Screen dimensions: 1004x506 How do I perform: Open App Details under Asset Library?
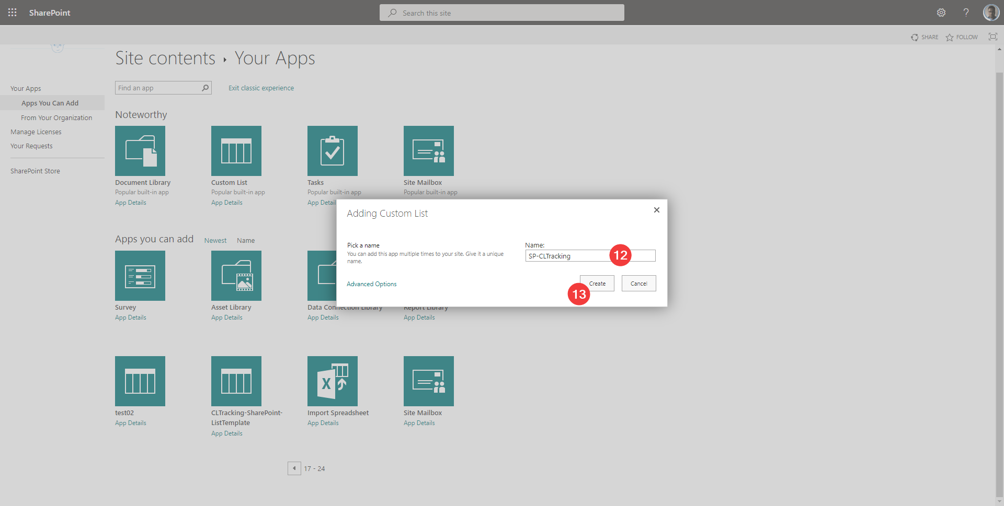pyautogui.click(x=227, y=317)
